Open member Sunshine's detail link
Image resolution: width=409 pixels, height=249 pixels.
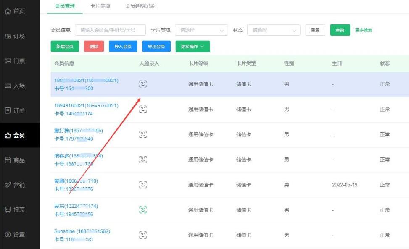coord(82,231)
